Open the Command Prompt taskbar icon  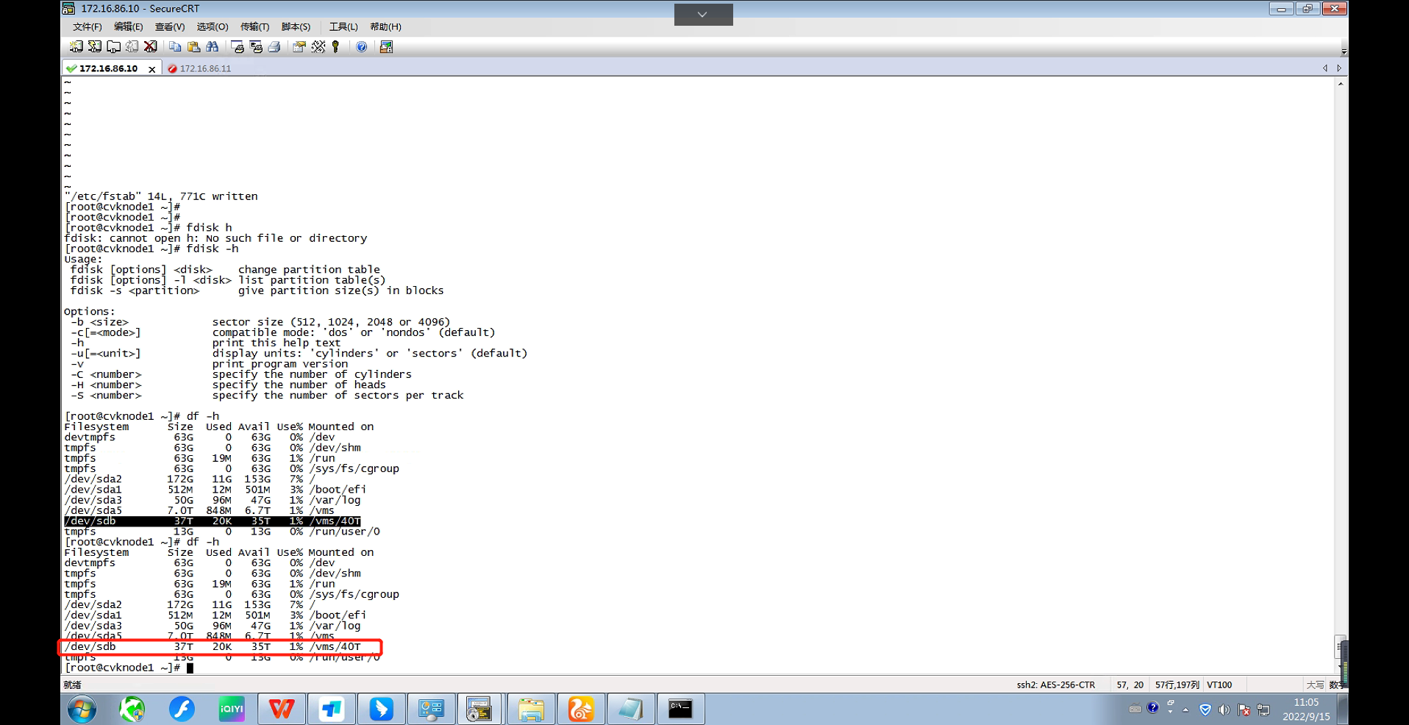tap(680, 709)
